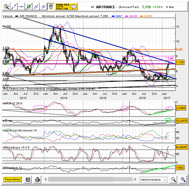Select the move/resize line tool
189x186 pixels.
[36, 7]
